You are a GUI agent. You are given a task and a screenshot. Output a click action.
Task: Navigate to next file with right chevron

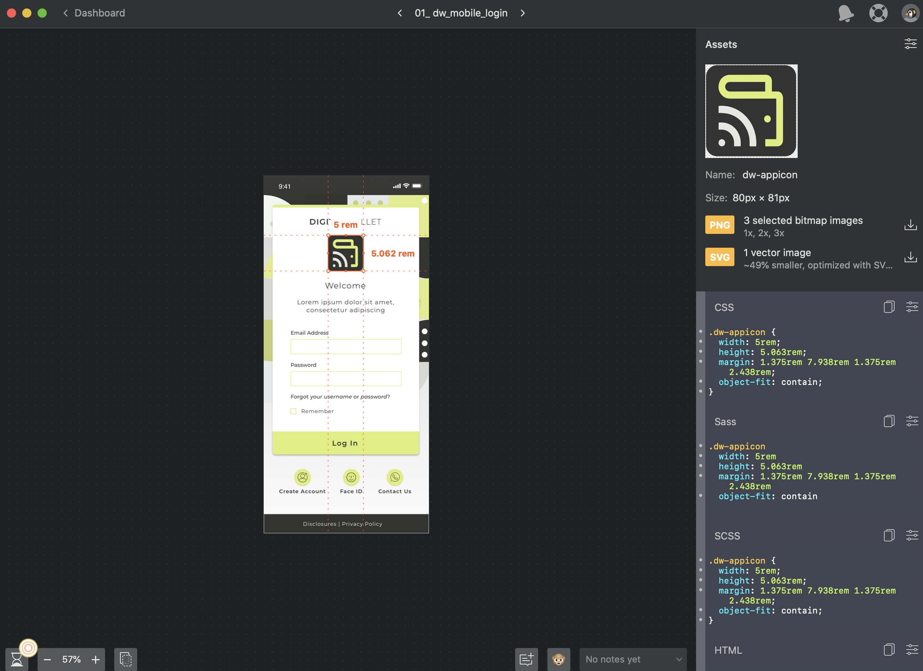524,13
